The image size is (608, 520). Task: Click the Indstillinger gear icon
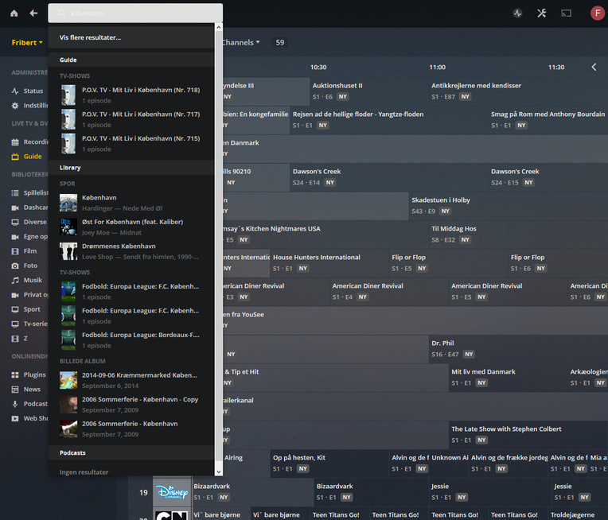click(15, 106)
